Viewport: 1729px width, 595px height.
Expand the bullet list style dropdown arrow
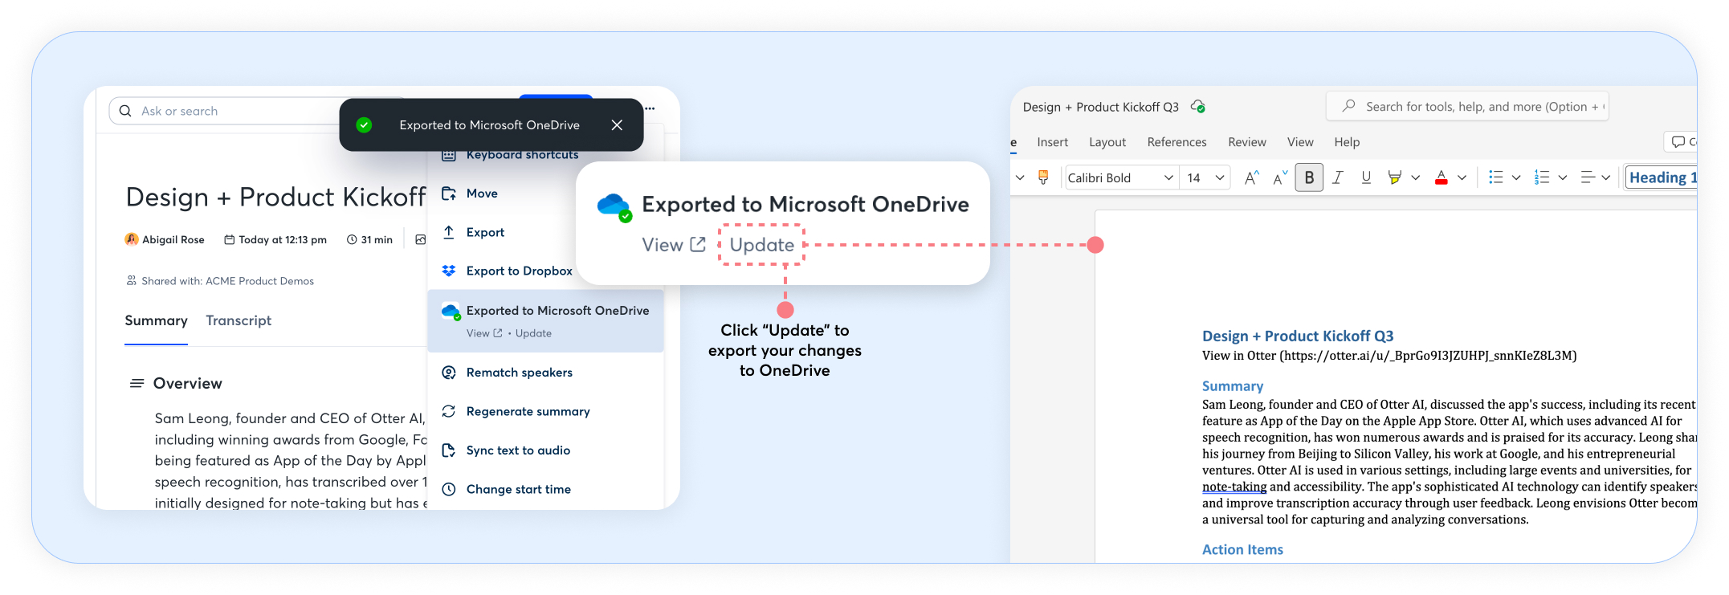tap(1516, 177)
